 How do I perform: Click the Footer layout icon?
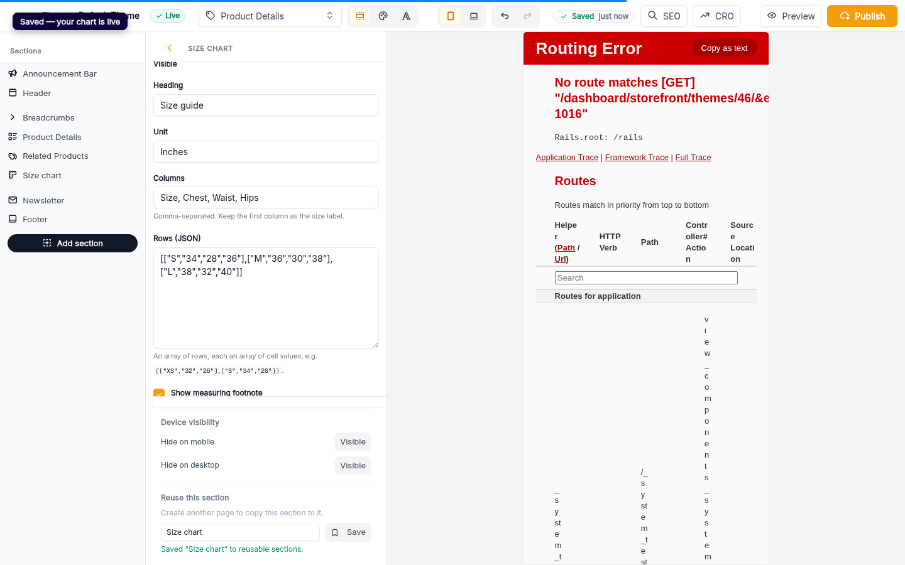pyautogui.click(x=13, y=219)
